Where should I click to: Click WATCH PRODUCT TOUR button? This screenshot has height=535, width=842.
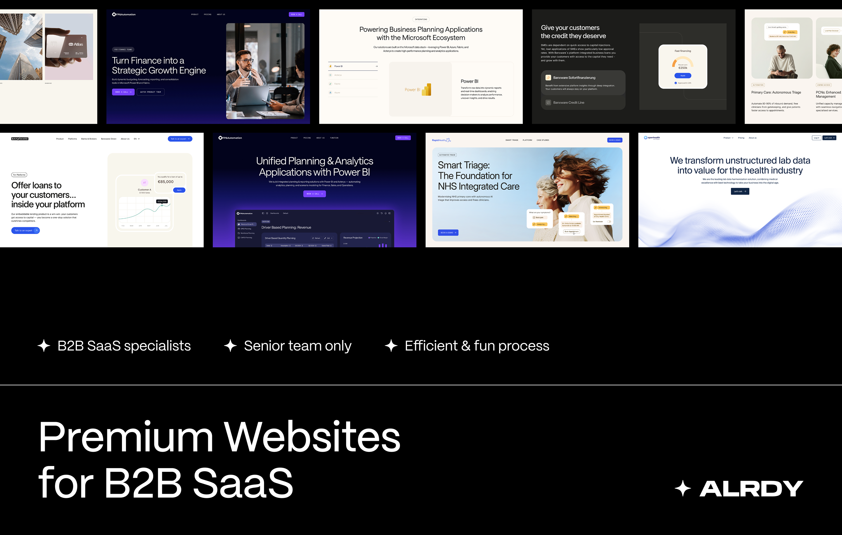pyautogui.click(x=151, y=92)
